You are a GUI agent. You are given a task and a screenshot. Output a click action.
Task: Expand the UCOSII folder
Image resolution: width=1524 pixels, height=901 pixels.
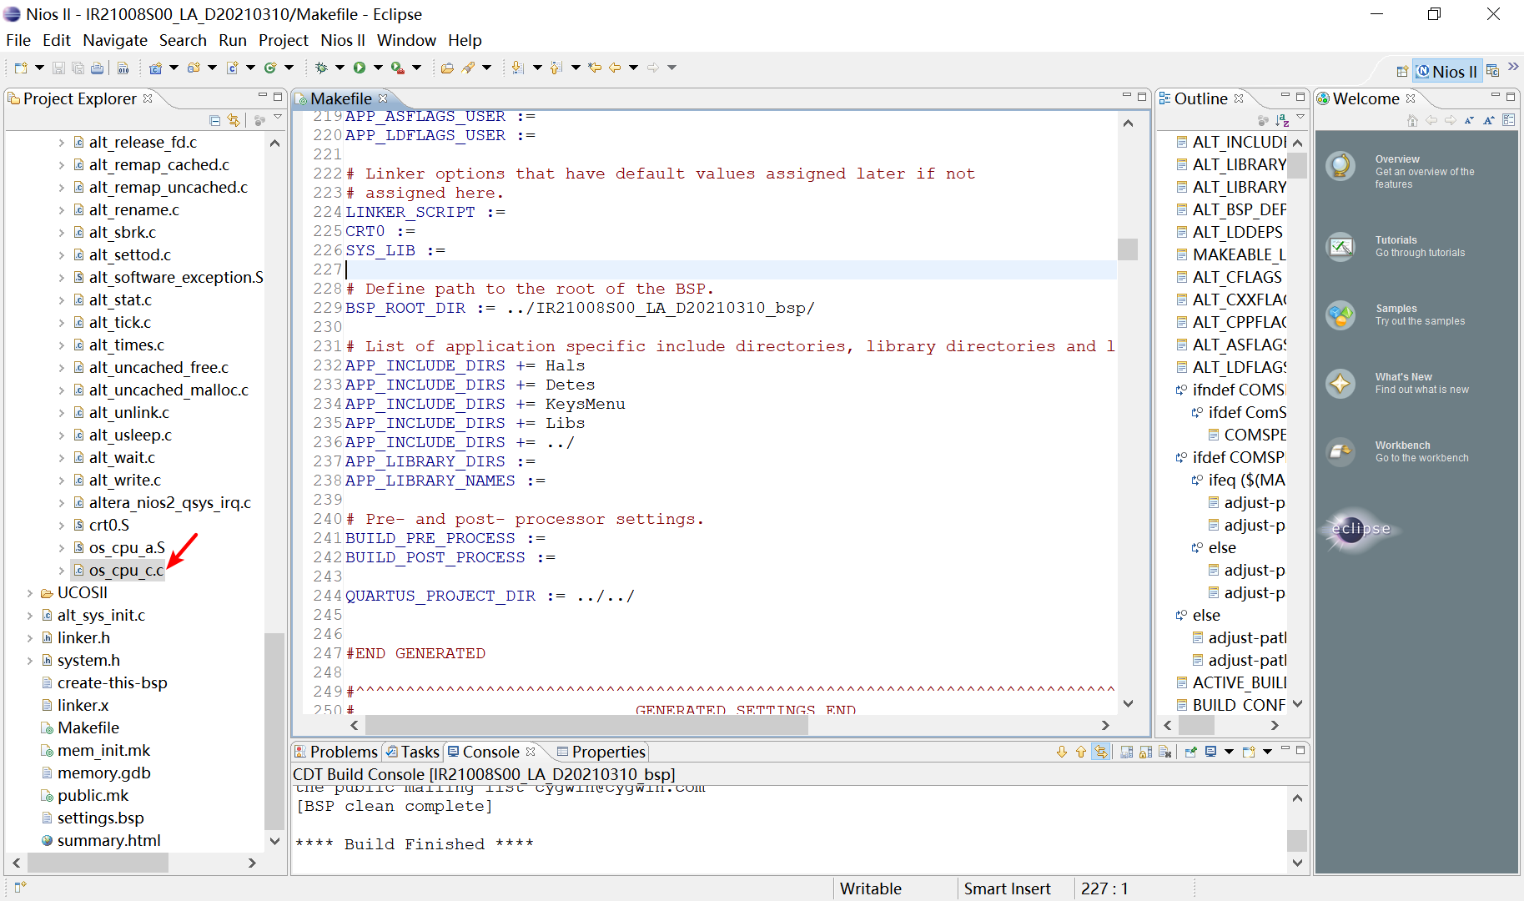[30, 593]
